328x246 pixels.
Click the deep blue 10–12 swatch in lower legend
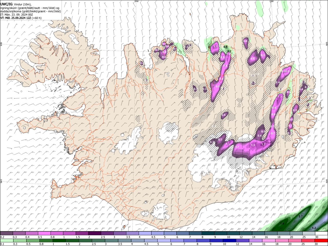(x=229, y=240)
